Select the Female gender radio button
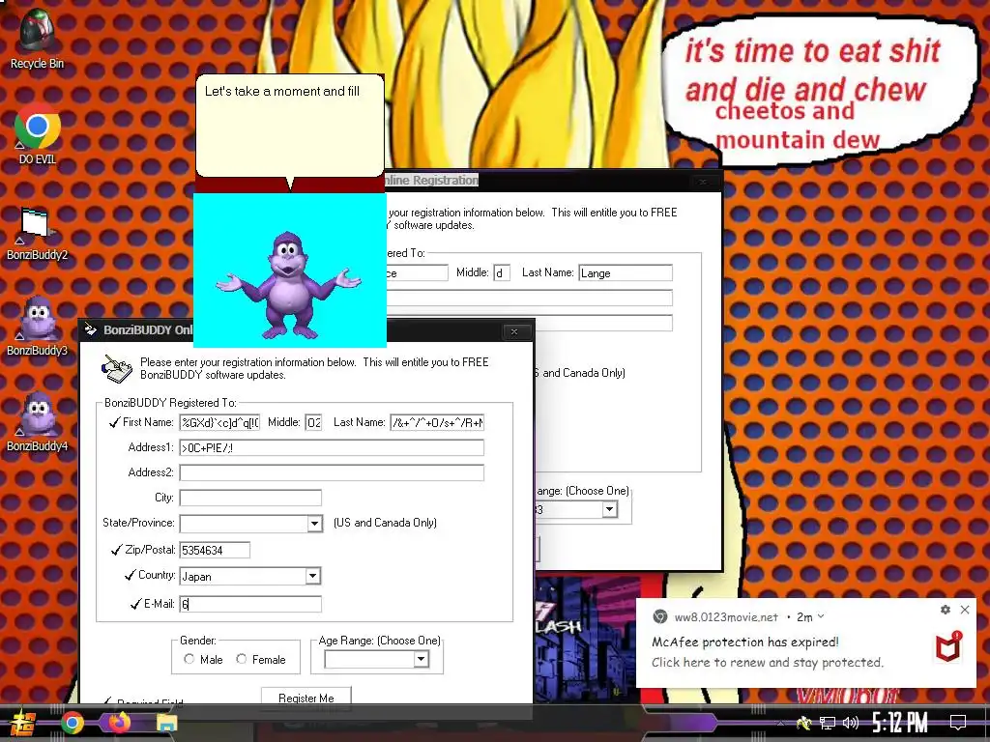 coord(241,659)
